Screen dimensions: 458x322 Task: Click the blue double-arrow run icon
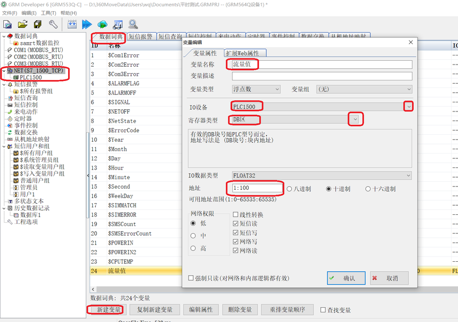[87, 24]
